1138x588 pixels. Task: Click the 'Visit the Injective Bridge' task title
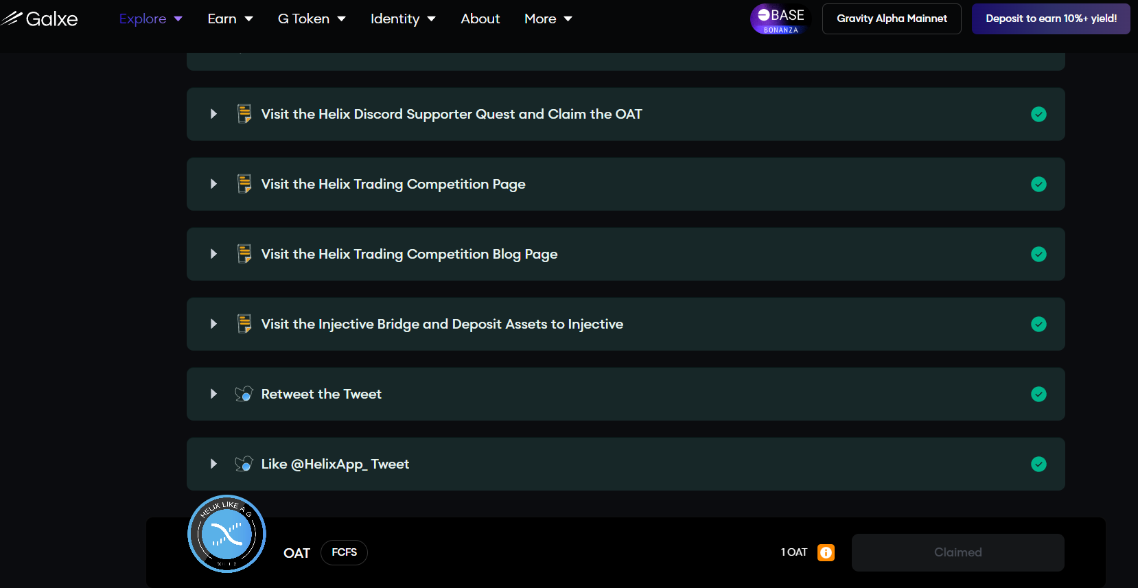click(x=442, y=324)
